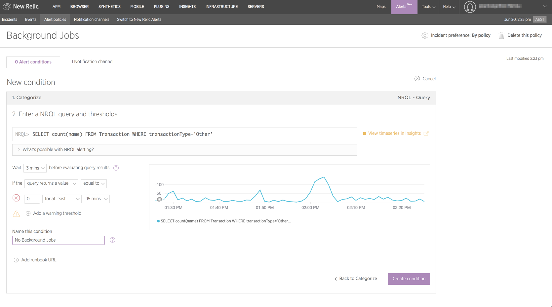The height and width of the screenshot is (307, 552).
Task: Click the New Relic logo icon
Action: pyautogui.click(x=7, y=7)
